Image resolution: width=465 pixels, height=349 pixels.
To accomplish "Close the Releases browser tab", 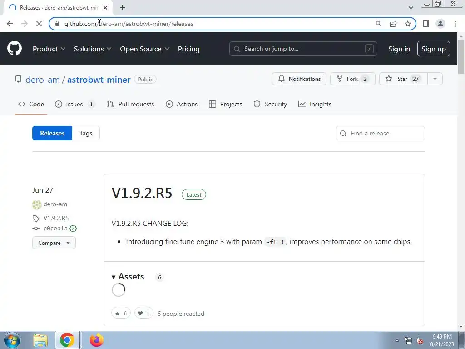I will (x=105, y=8).
